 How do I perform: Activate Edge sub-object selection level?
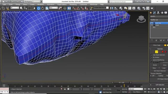click(156, 52)
